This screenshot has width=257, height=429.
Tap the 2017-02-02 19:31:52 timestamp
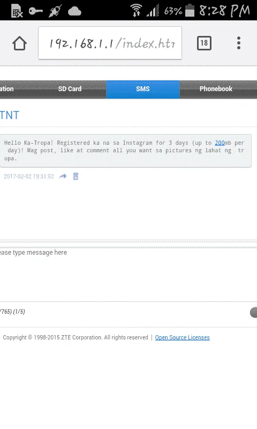pyautogui.click(x=29, y=176)
